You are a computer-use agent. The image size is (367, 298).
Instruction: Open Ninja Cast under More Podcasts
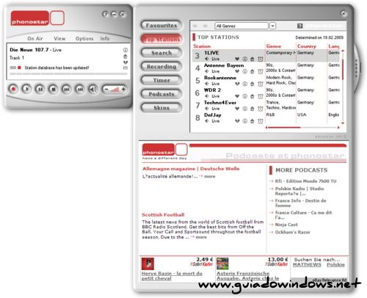click(286, 225)
